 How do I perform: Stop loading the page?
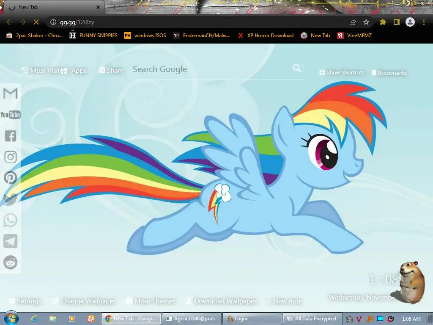36,22
